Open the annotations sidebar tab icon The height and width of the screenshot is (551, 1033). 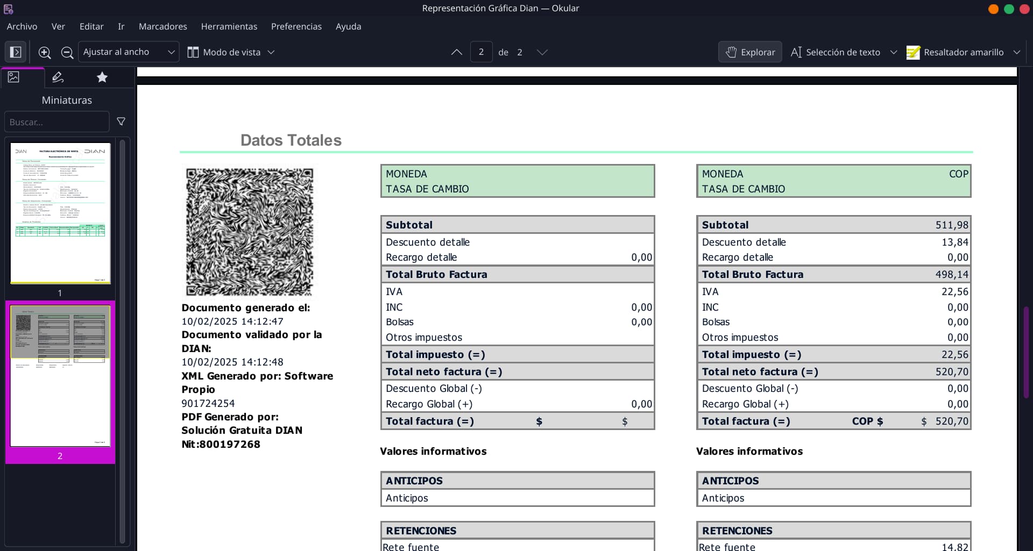click(x=58, y=77)
